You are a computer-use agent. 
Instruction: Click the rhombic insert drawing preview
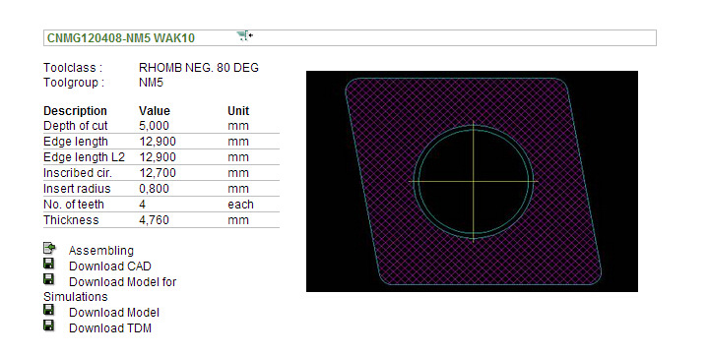point(472,181)
